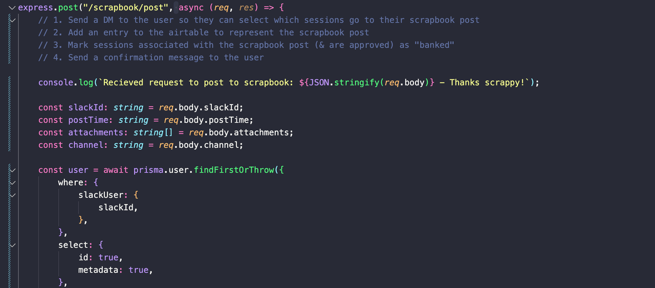The image size is (655, 288).
Task: Click the prisma identifier
Action: pyautogui.click(x=148, y=170)
